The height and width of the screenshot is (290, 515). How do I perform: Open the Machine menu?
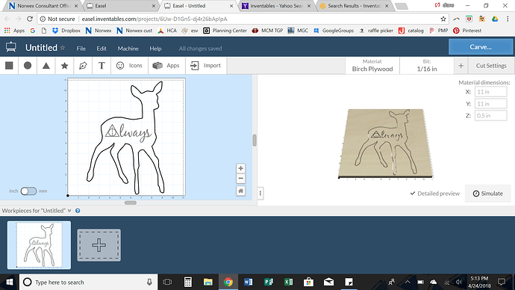(x=128, y=49)
